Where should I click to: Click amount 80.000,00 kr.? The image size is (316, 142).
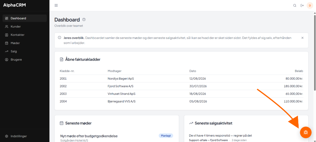295,79
